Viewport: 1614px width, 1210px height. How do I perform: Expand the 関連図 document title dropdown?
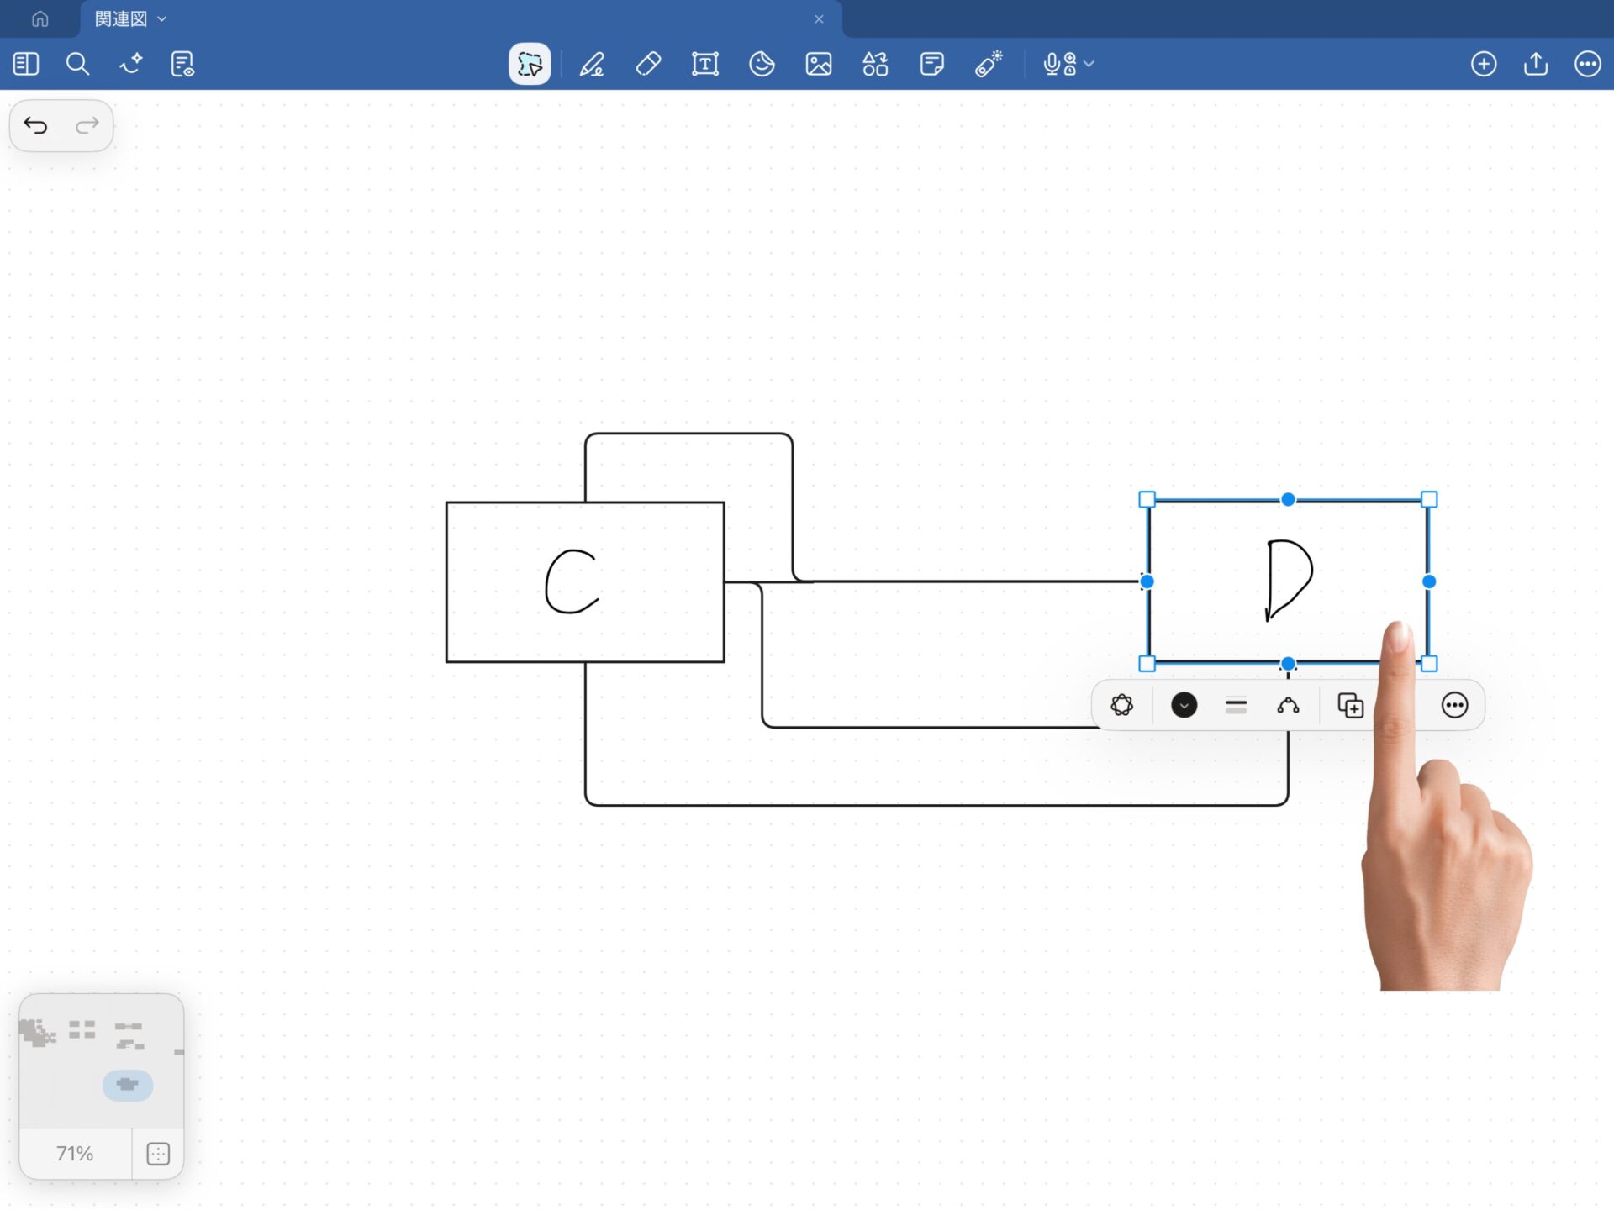[162, 18]
